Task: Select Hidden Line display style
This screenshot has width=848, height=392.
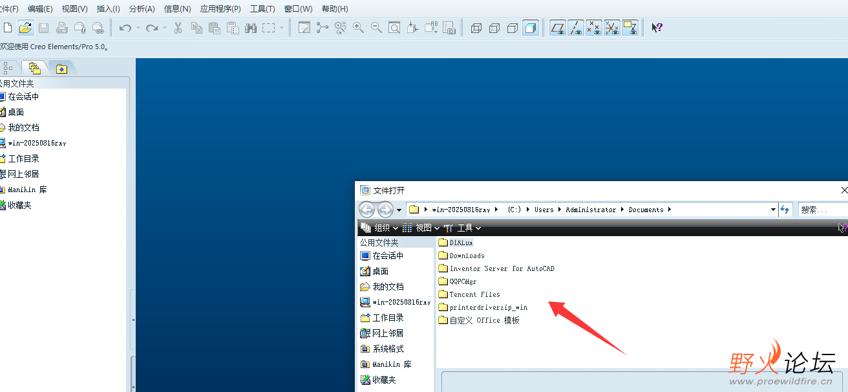Action: point(494,28)
